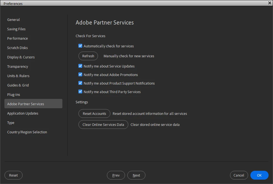Click the 'Check For Services' heading

pyautogui.click(x=90, y=36)
